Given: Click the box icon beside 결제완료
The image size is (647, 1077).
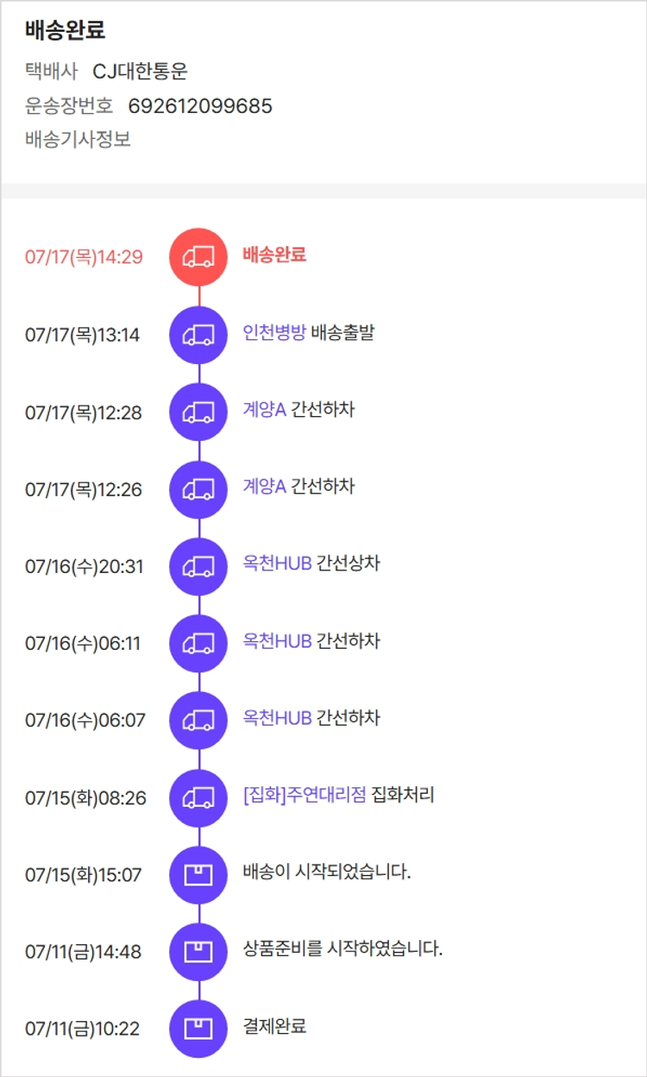Looking at the screenshot, I should point(198,1029).
